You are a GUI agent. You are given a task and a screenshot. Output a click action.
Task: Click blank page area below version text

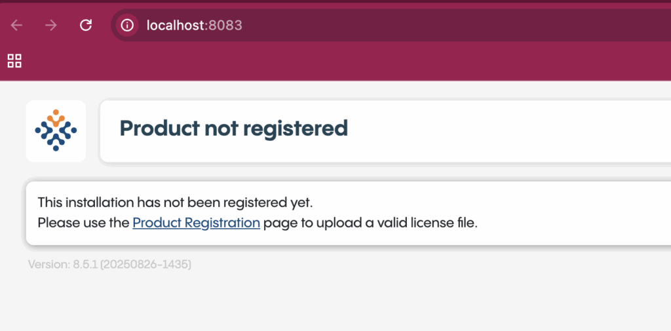click(x=328, y=302)
